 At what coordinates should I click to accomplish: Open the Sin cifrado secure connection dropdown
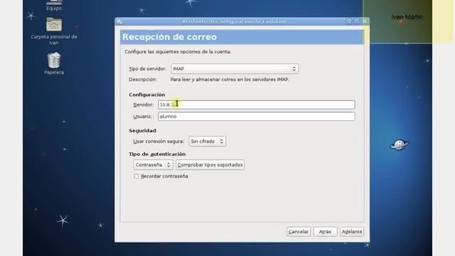coord(207,142)
